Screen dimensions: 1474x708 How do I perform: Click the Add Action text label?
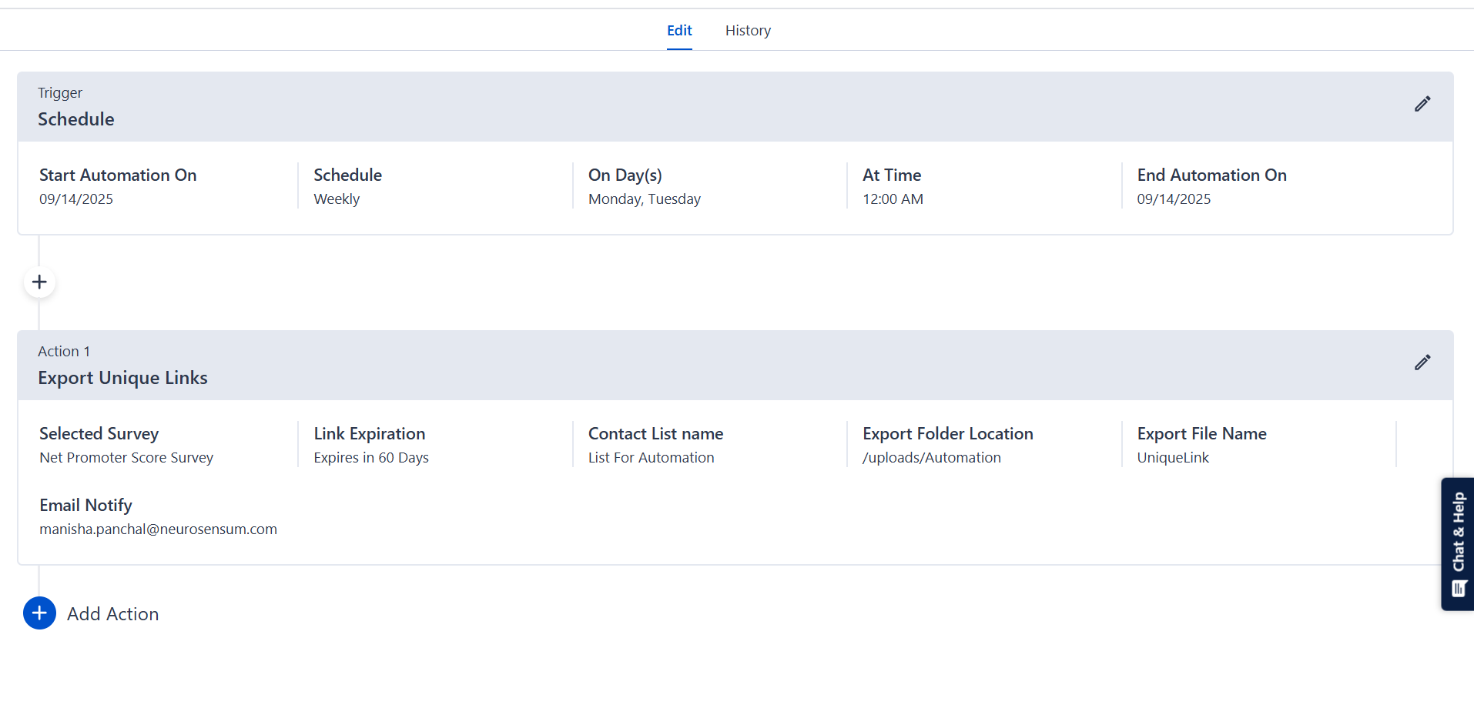click(x=112, y=614)
